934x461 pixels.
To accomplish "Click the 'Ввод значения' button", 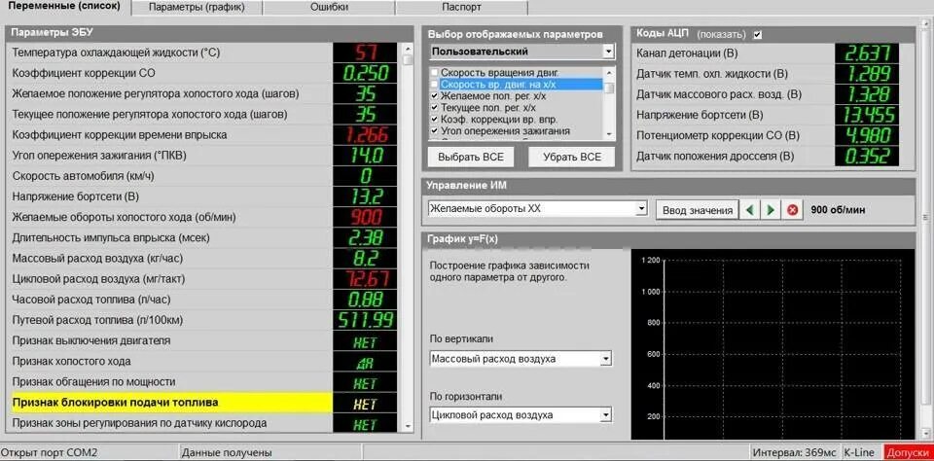I will click(x=698, y=210).
